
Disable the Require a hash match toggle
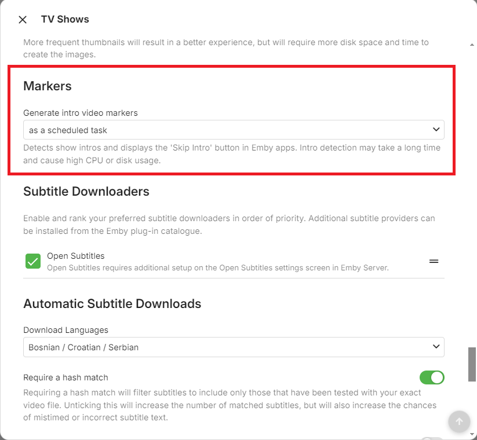pos(432,377)
